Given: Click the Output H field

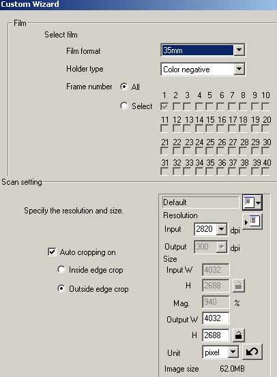Looking at the screenshot, I should click(x=216, y=335).
